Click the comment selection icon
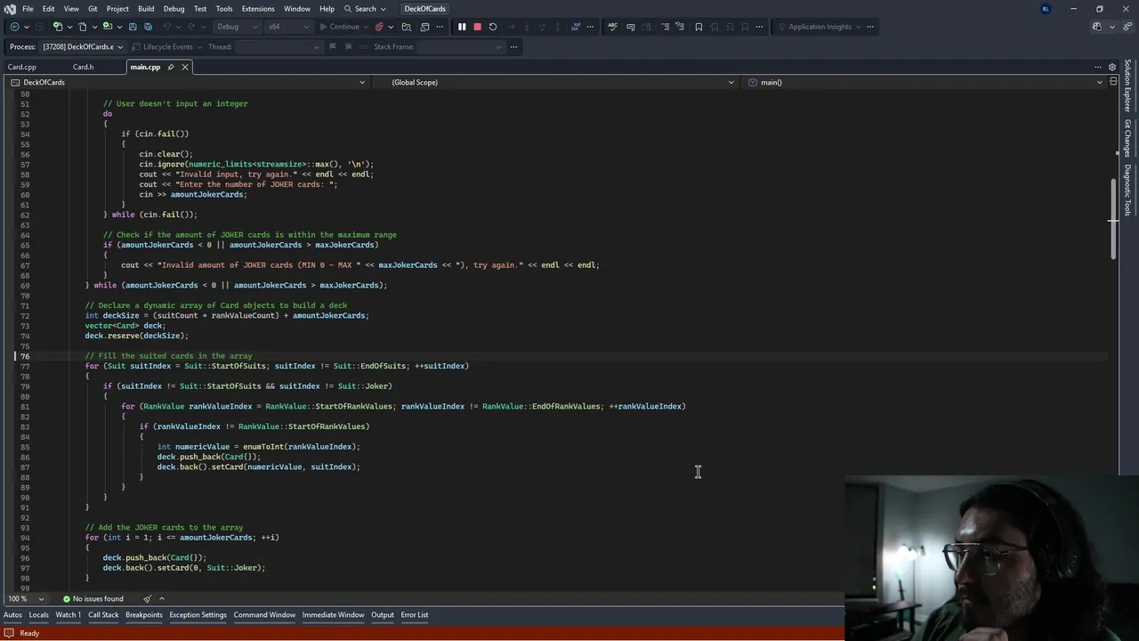Image resolution: width=1139 pixels, height=641 pixels. [665, 27]
